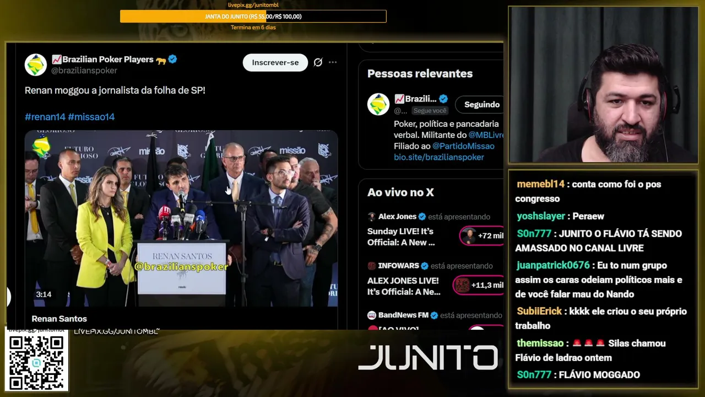Click the Brazilian Poker Players author name
Viewport: 705px width, 397px height.
click(x=109, y=60)
